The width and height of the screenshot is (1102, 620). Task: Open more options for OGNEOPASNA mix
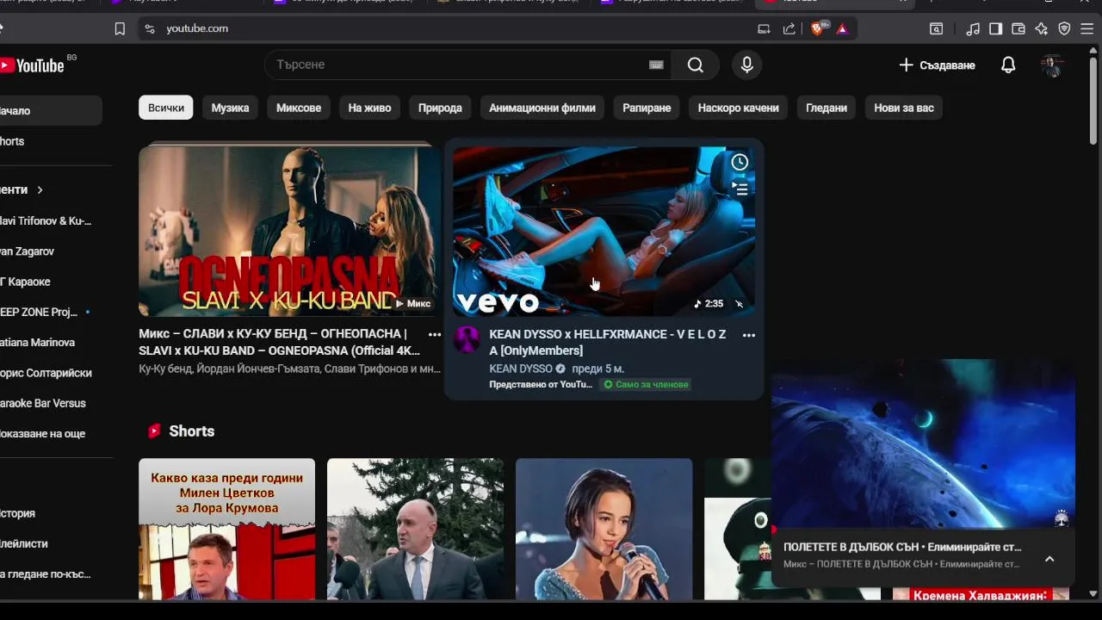(x=435, y=335)
